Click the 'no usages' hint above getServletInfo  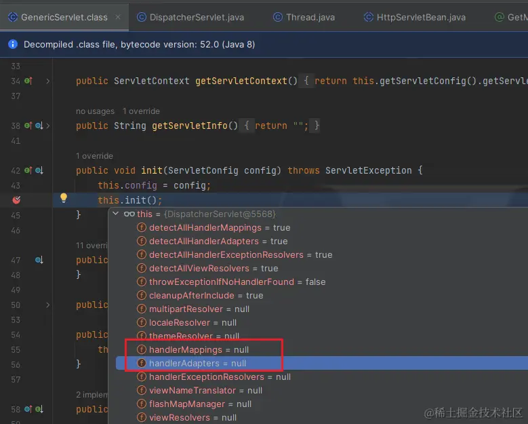coord(95,111)
